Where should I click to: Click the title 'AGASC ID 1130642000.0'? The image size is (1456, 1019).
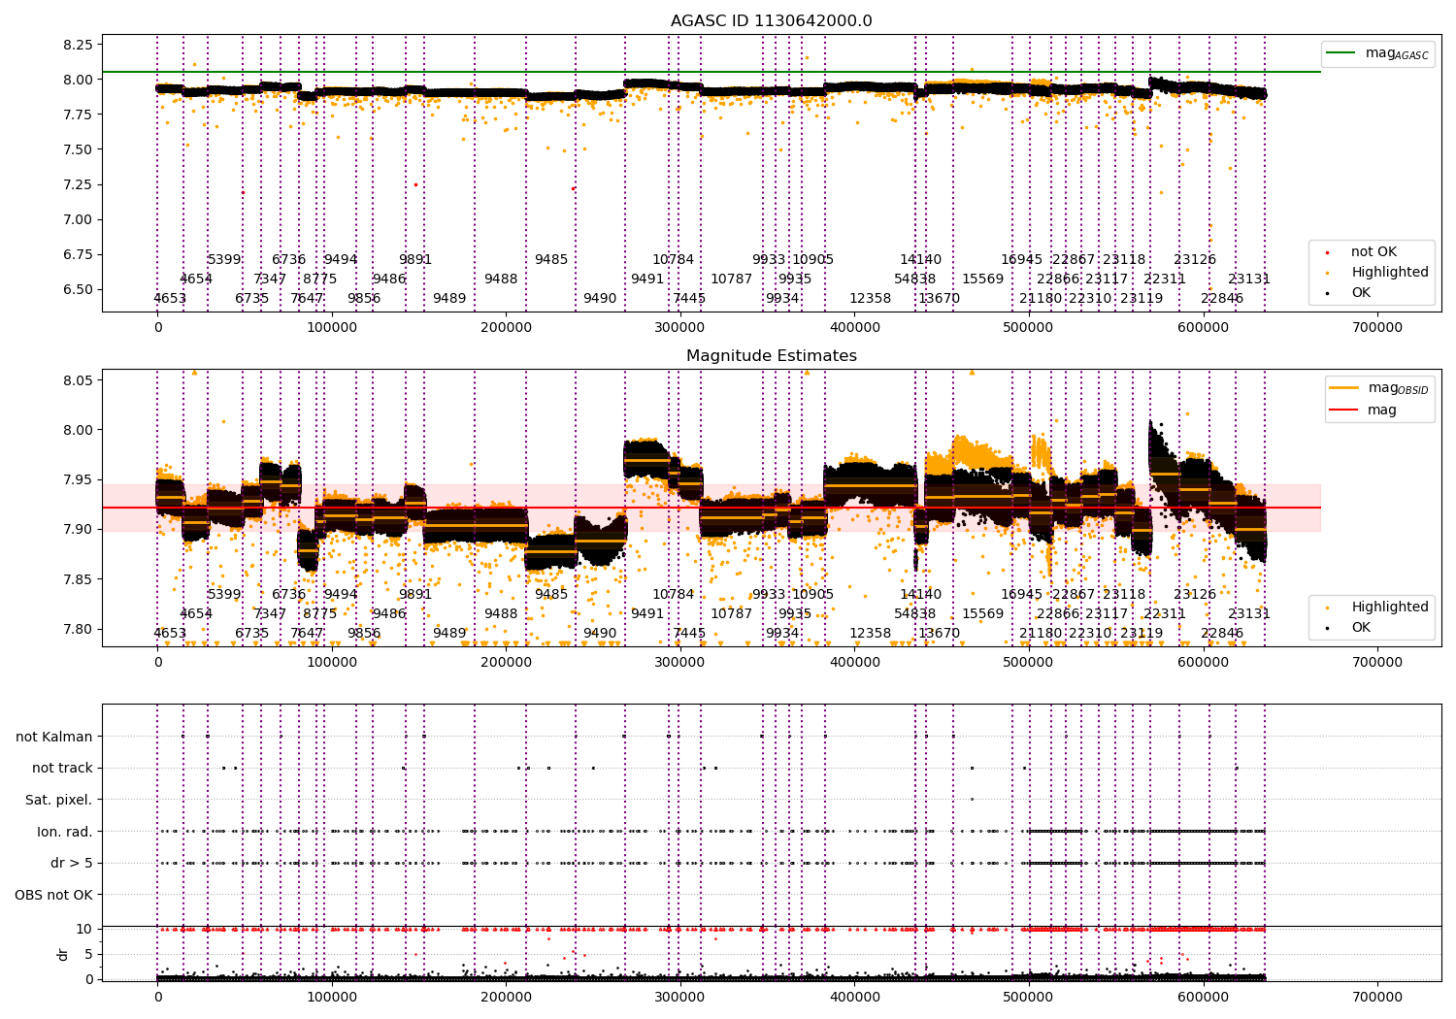coord(771,21)
